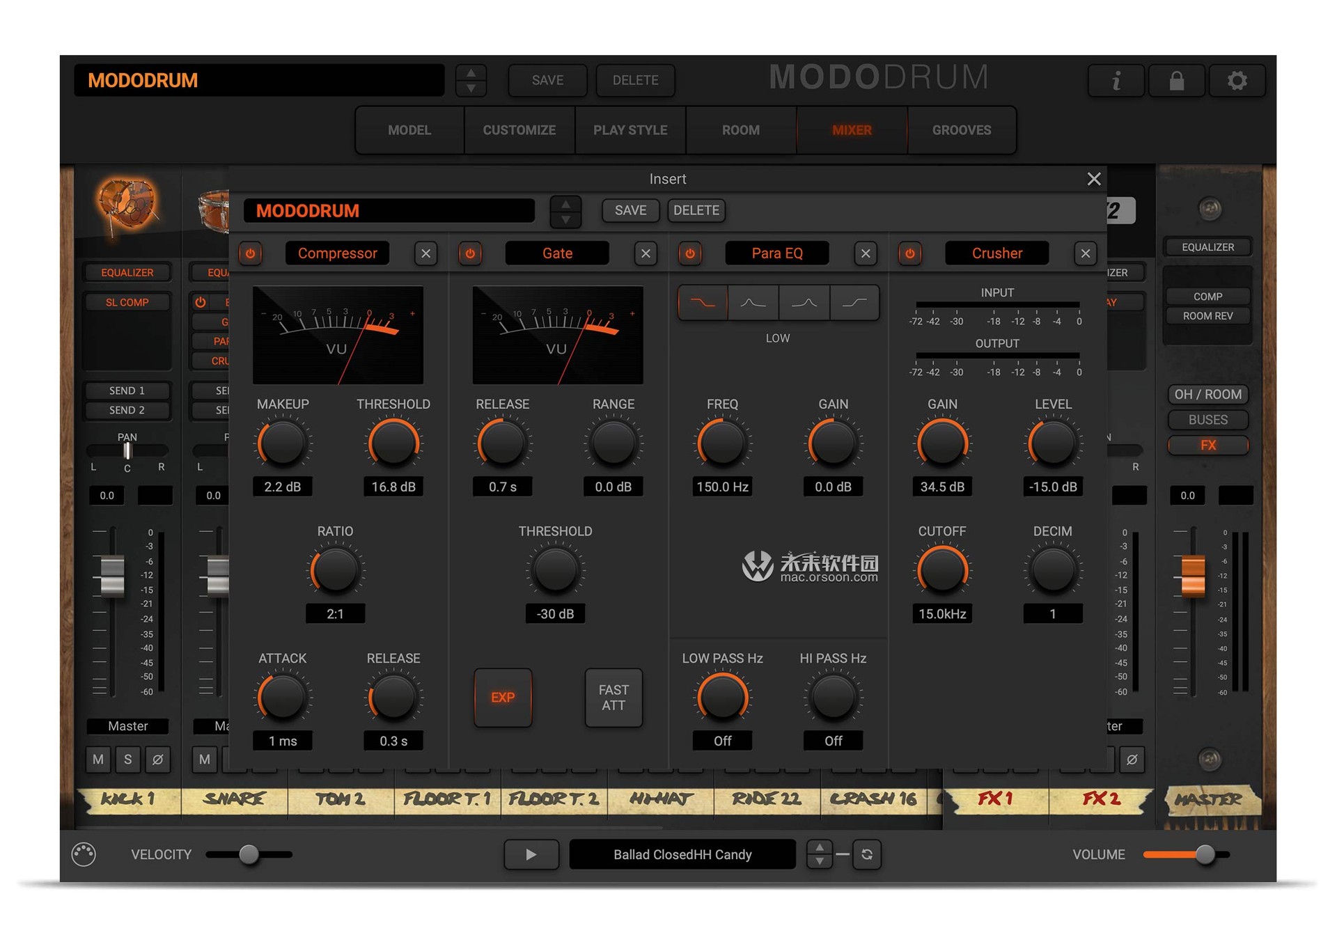Open the Para EQ effect selector
Viewport: 1337px width, 935px height.
click(776, 253)
